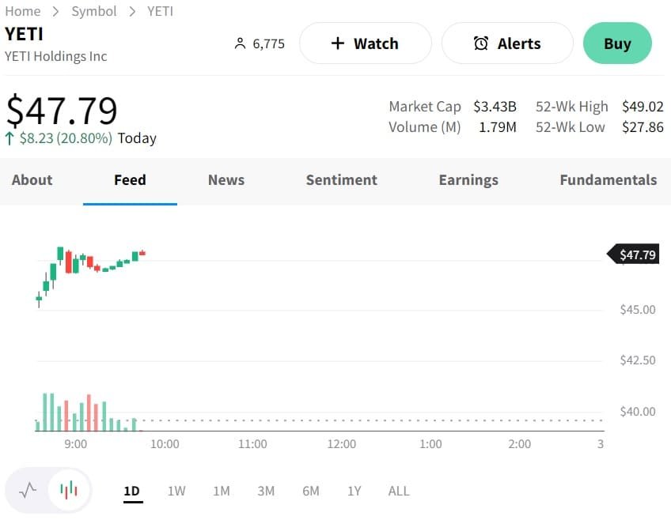The height and width of the screenshot is (520, 671).
Task: Select the 1W chart timeframe
Action: pos(176,491)
